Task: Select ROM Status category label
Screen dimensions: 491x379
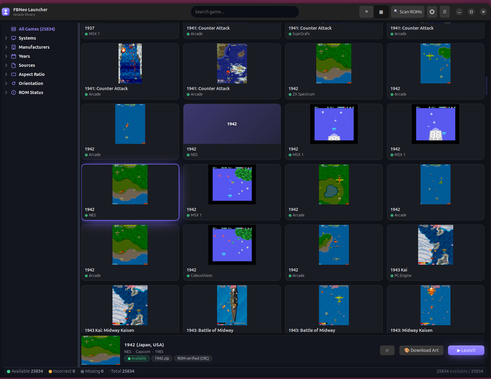Action: [31, 93]
